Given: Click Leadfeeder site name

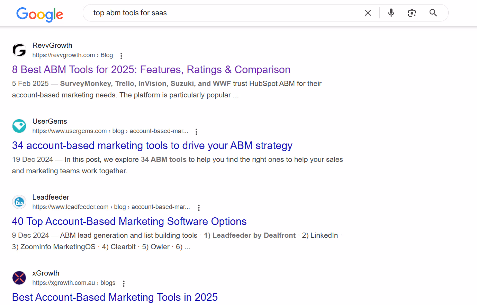Looking at the screenshot, I should [51, 197].
